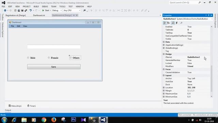
Task: Open the Any CPU platform dropdown
Action: click(x=72, y=11)
